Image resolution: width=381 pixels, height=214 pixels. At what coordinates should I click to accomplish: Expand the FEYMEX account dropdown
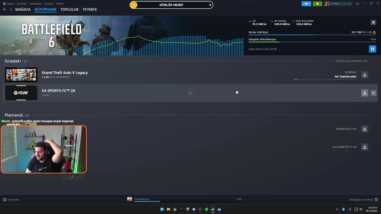tap(341, 4)
